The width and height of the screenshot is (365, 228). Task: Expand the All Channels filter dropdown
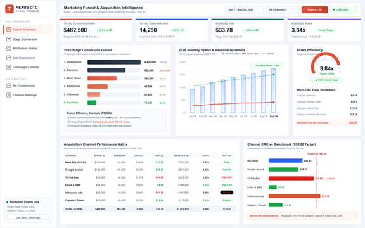(283, 9)
